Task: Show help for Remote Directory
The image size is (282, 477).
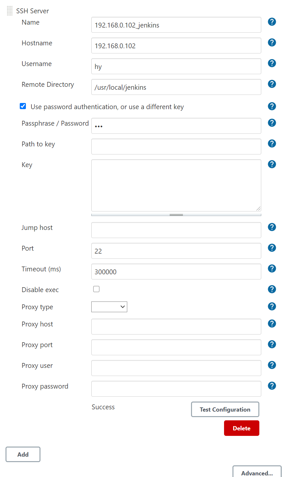Action: (272, 84)
